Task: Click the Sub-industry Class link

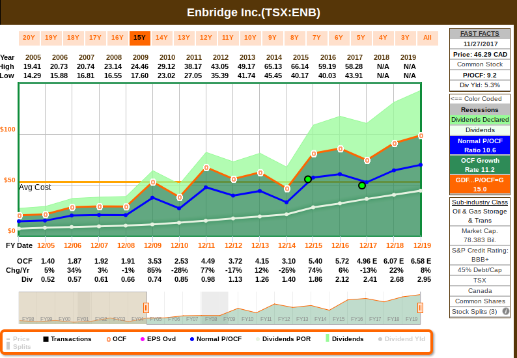Action: [x=480, y=202]
